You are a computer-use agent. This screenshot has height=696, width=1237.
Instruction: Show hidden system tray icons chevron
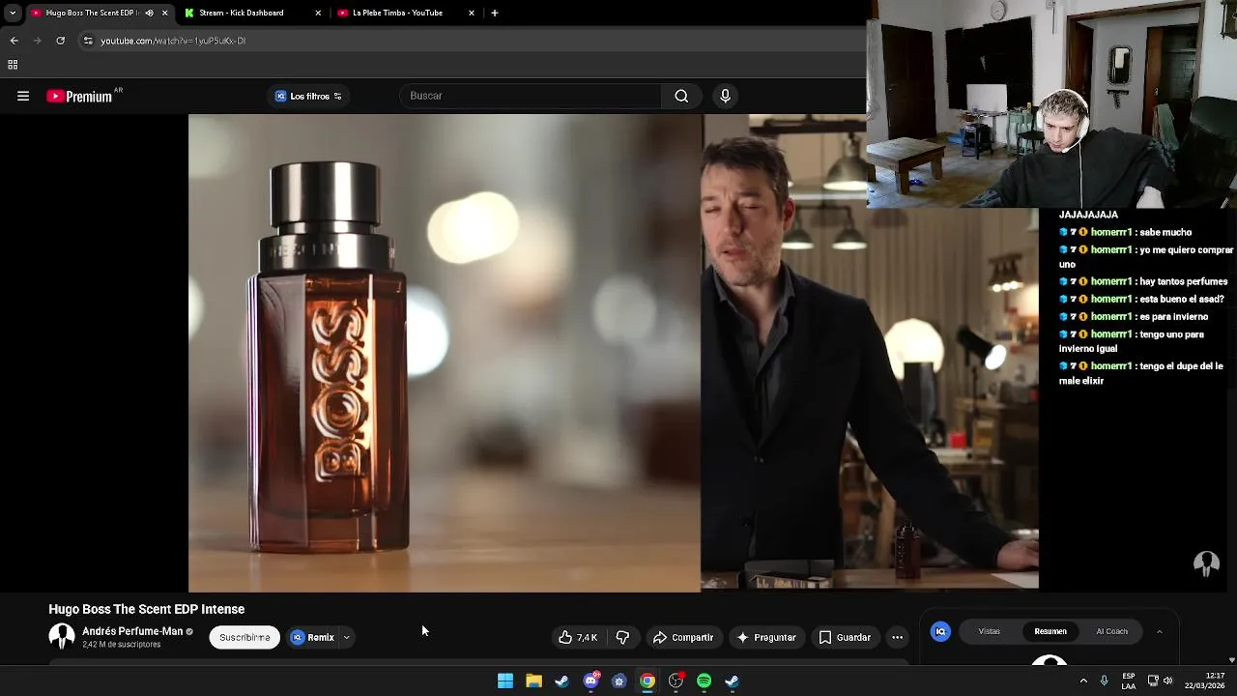pos(1083,681)
